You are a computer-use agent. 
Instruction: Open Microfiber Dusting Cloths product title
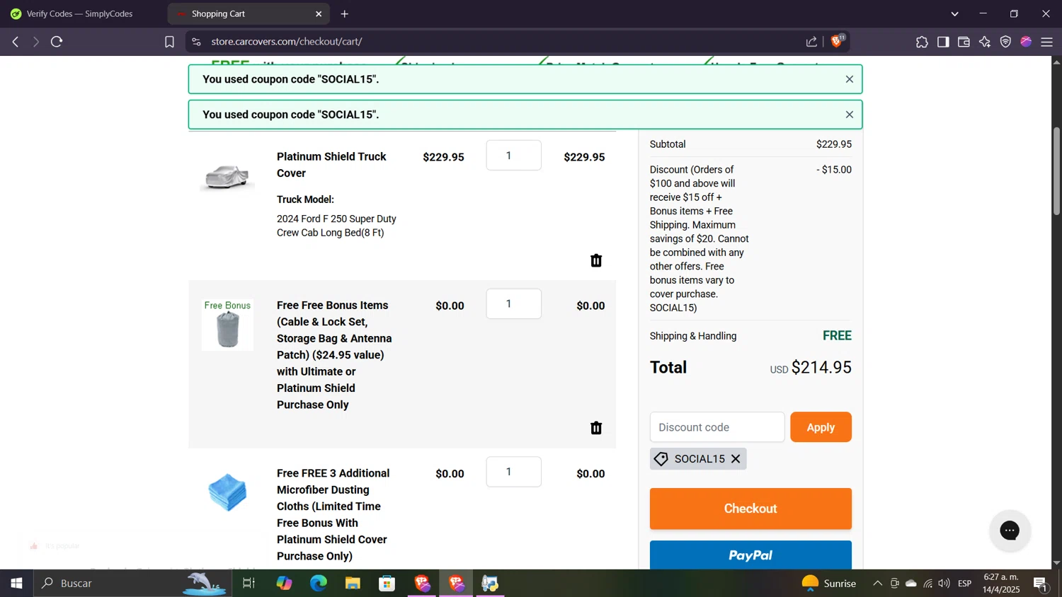click(333, 514)
